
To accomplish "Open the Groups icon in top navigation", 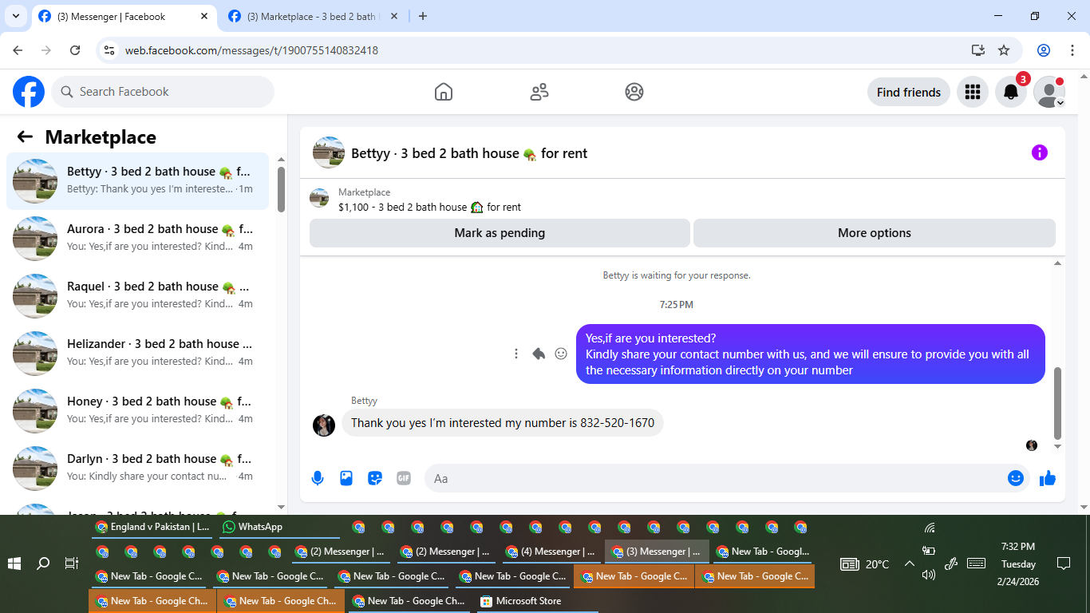I will pyautogui.click(x=634, y=92).
